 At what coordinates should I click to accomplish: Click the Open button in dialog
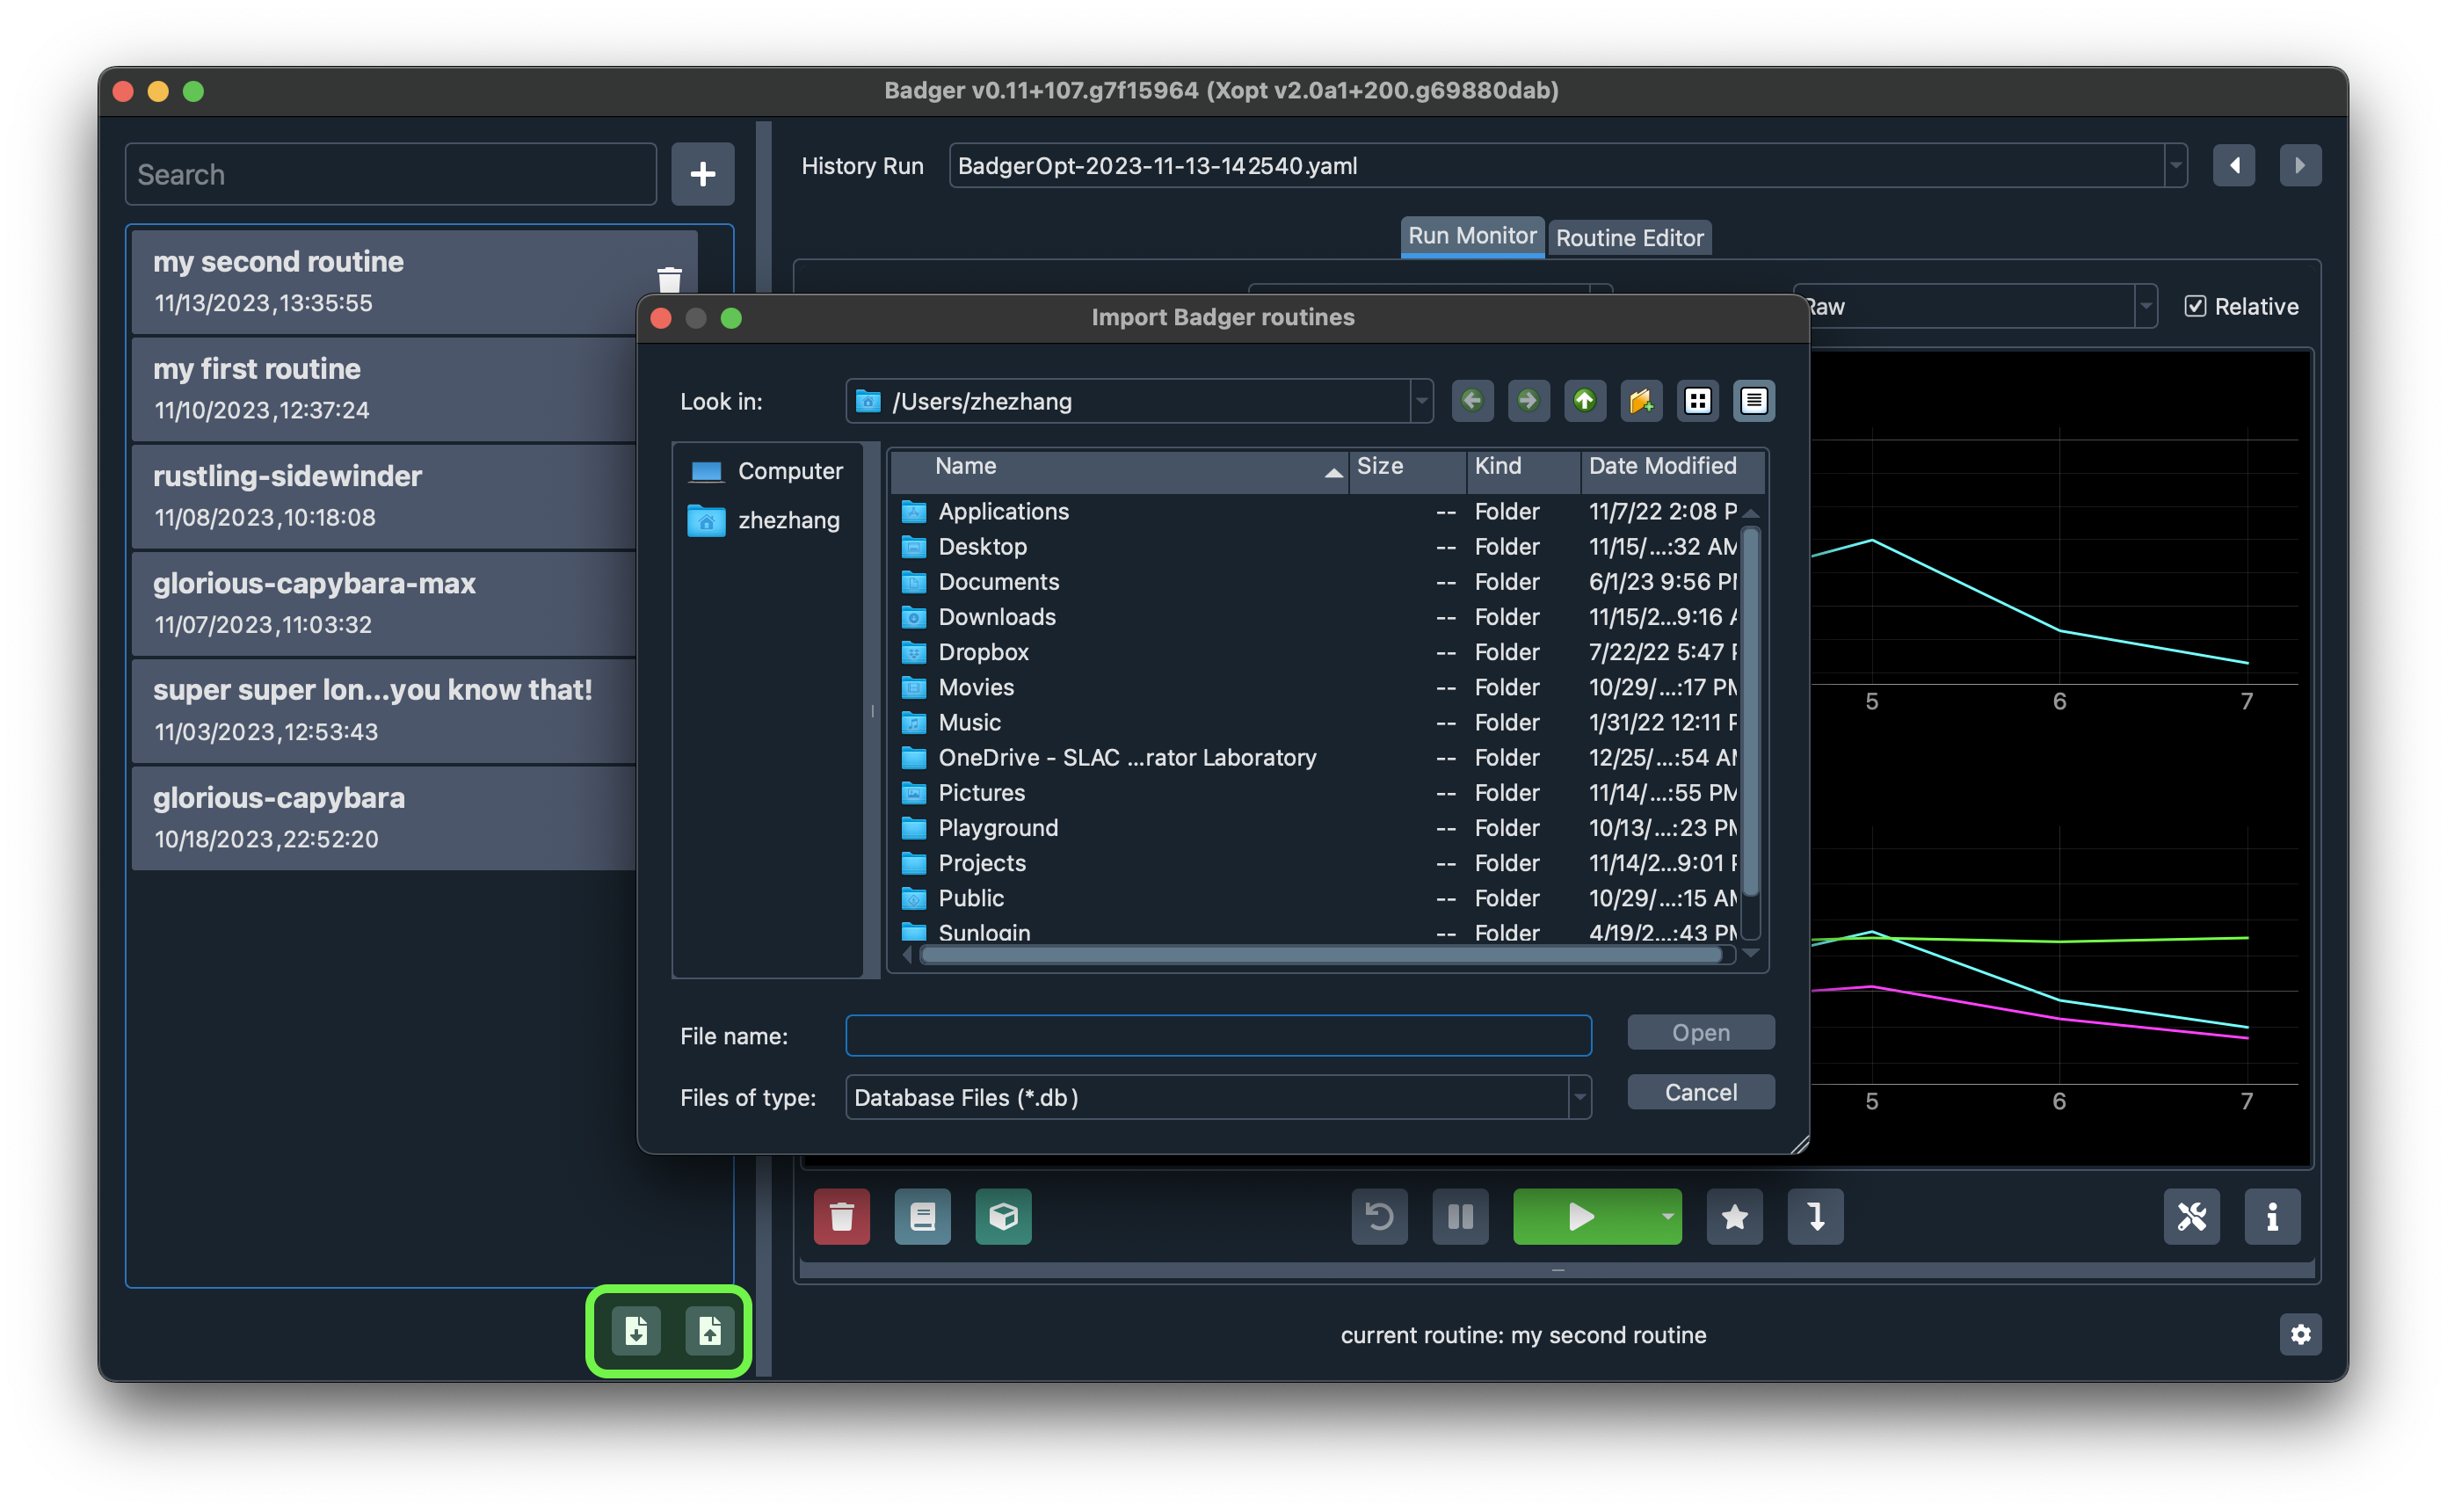coord(1699,1031)
